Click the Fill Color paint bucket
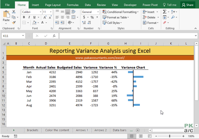 click(x=34, y=23)
